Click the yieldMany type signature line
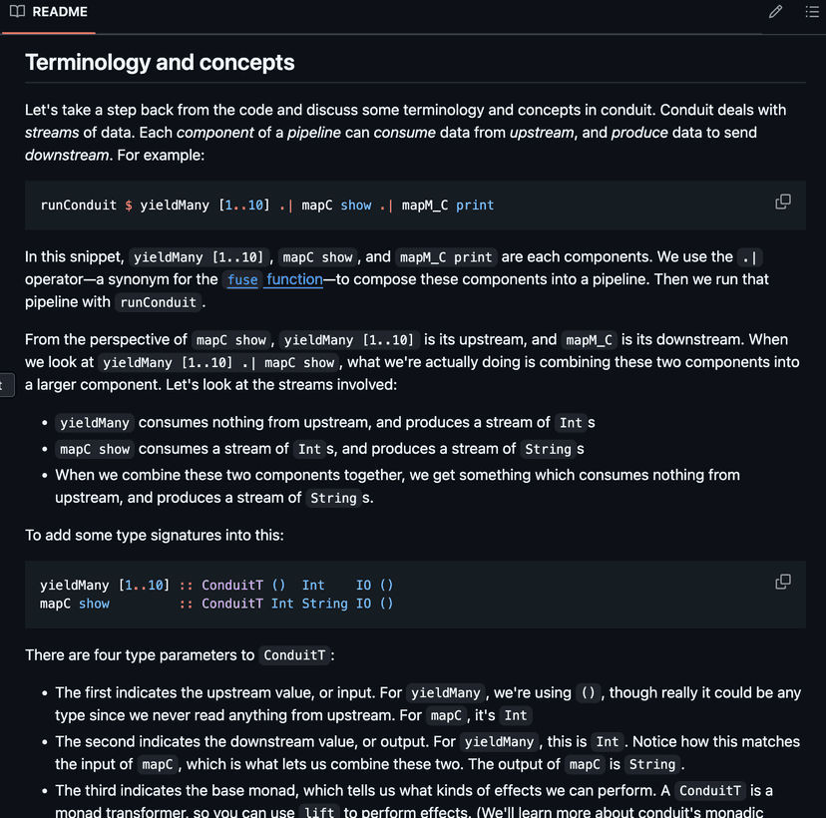 point(216,586)
